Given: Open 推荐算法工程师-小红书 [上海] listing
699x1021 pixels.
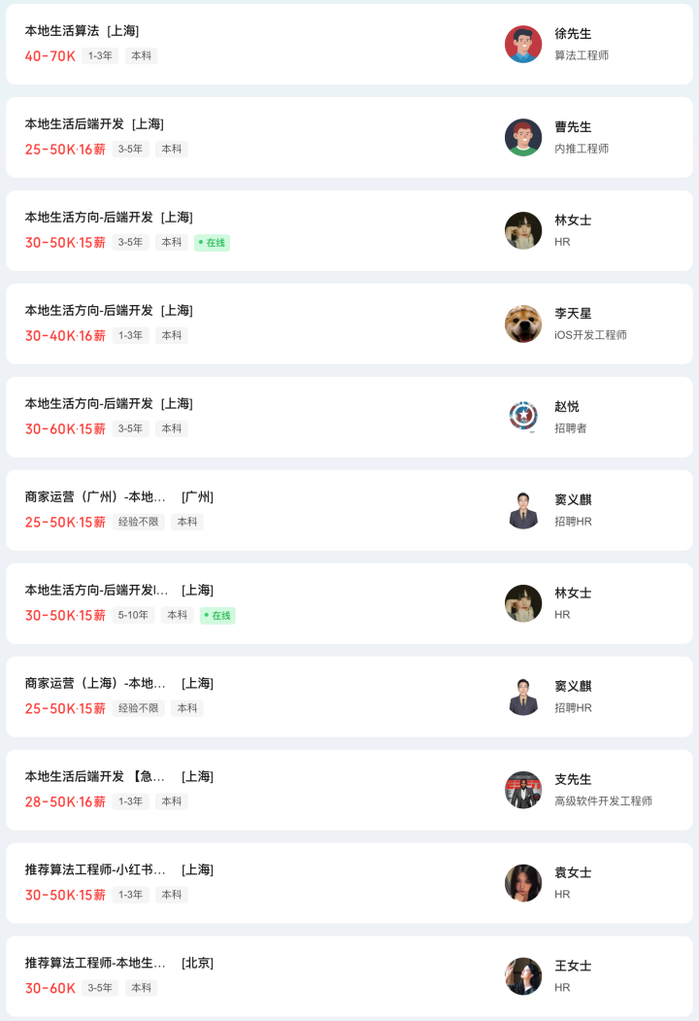Looking at the screenshot, I should (x=95, y=870).
